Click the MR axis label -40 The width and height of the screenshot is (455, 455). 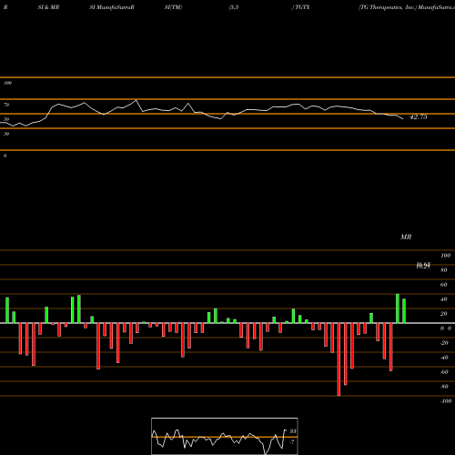click(444, 358)
